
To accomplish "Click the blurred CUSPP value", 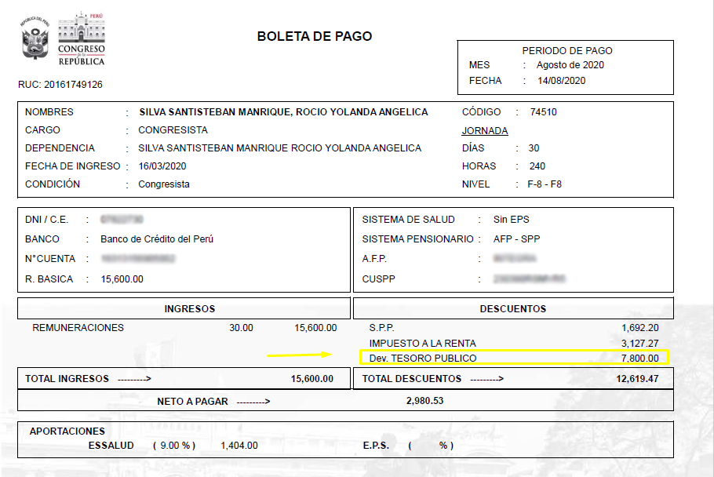I will click(530, 279).
